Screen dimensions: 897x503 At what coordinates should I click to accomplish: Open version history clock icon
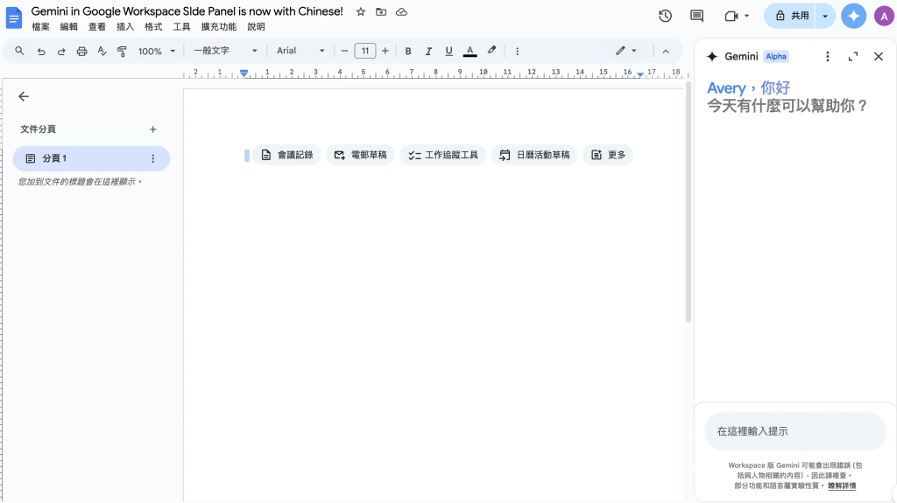tap(665, 16)
